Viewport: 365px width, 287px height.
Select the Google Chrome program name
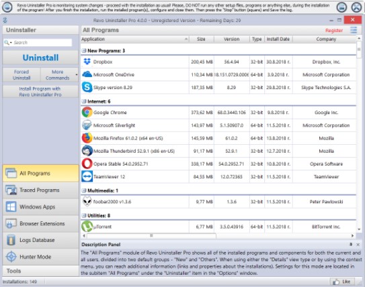110,113
